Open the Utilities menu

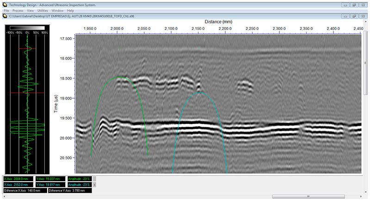(43, 10)
